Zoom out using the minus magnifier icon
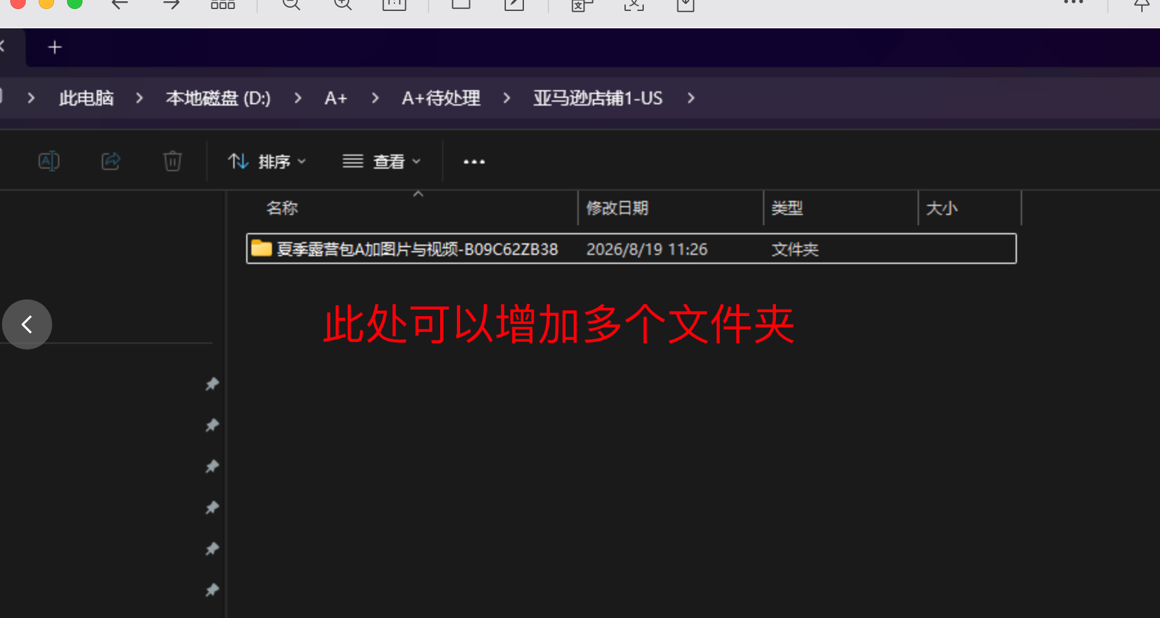Screen dimensions: 1160x618 291,4
